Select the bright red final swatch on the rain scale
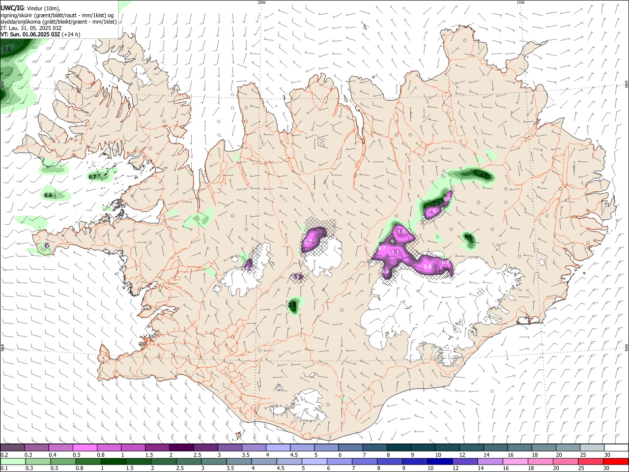The height and width of the screenshot is (472, 629). 615,461
